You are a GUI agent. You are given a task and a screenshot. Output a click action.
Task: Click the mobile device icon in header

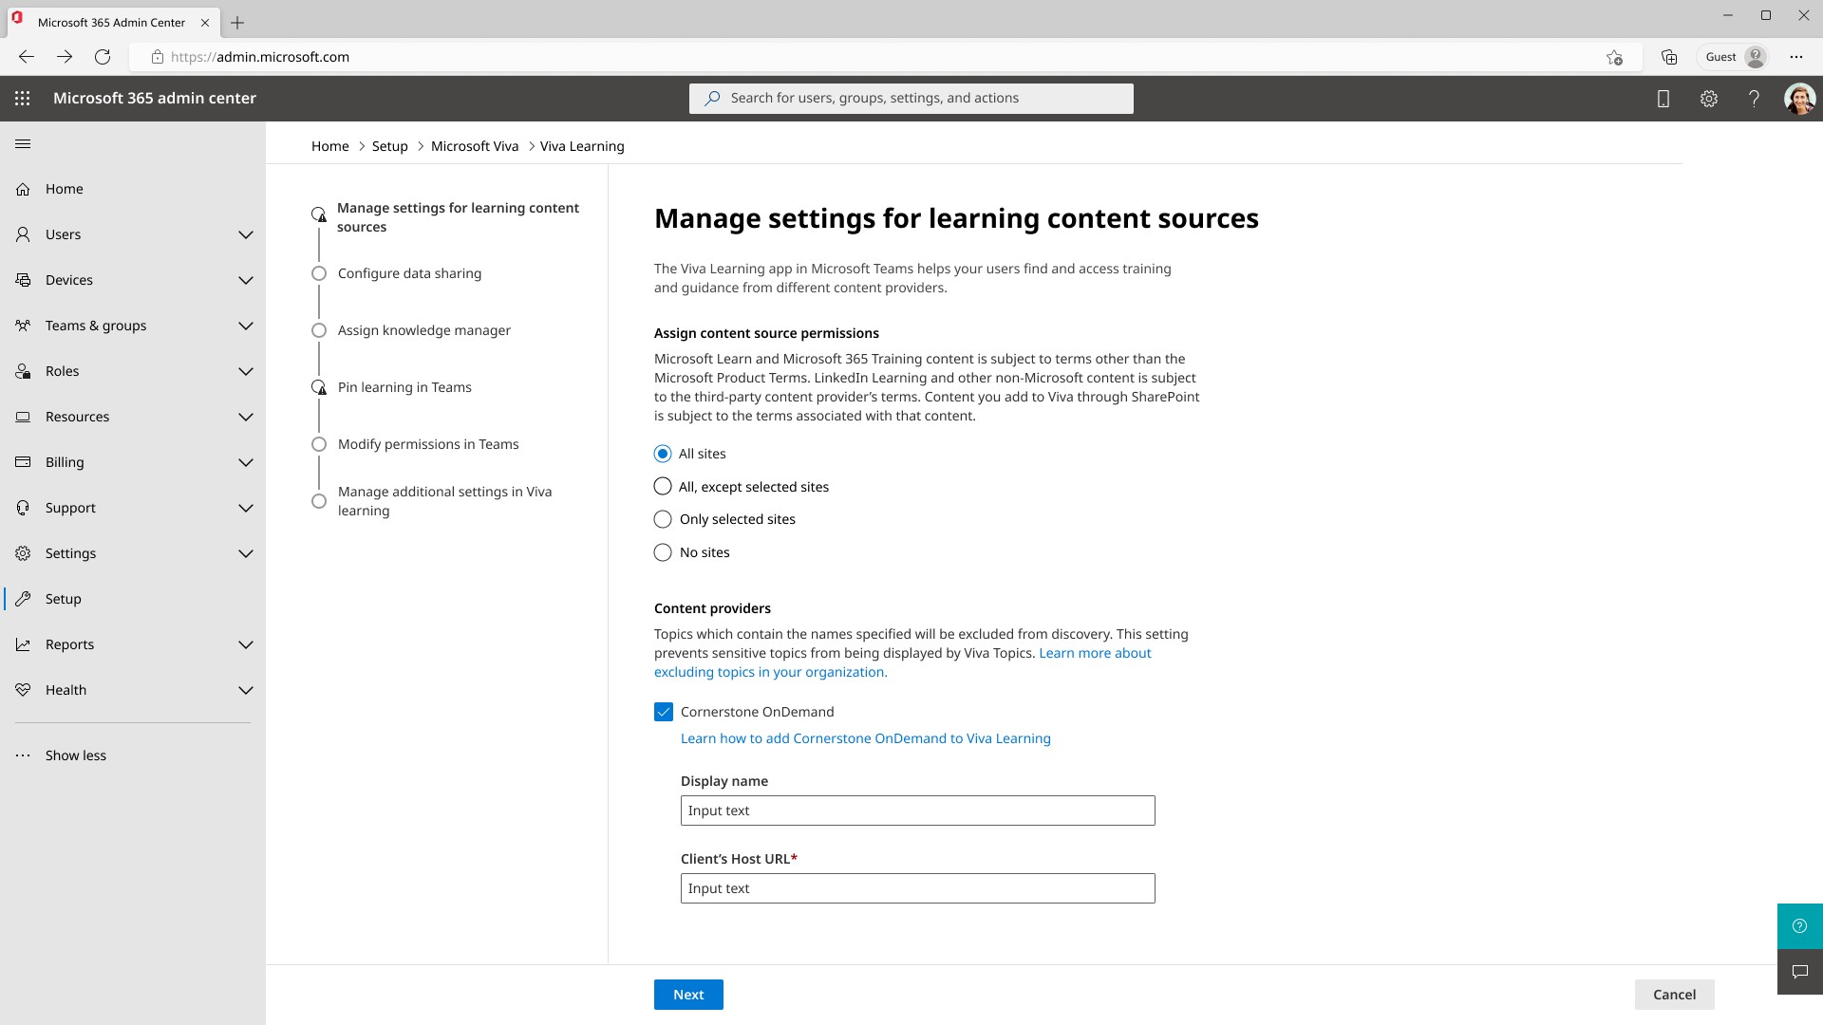[x=1663, y=98]
